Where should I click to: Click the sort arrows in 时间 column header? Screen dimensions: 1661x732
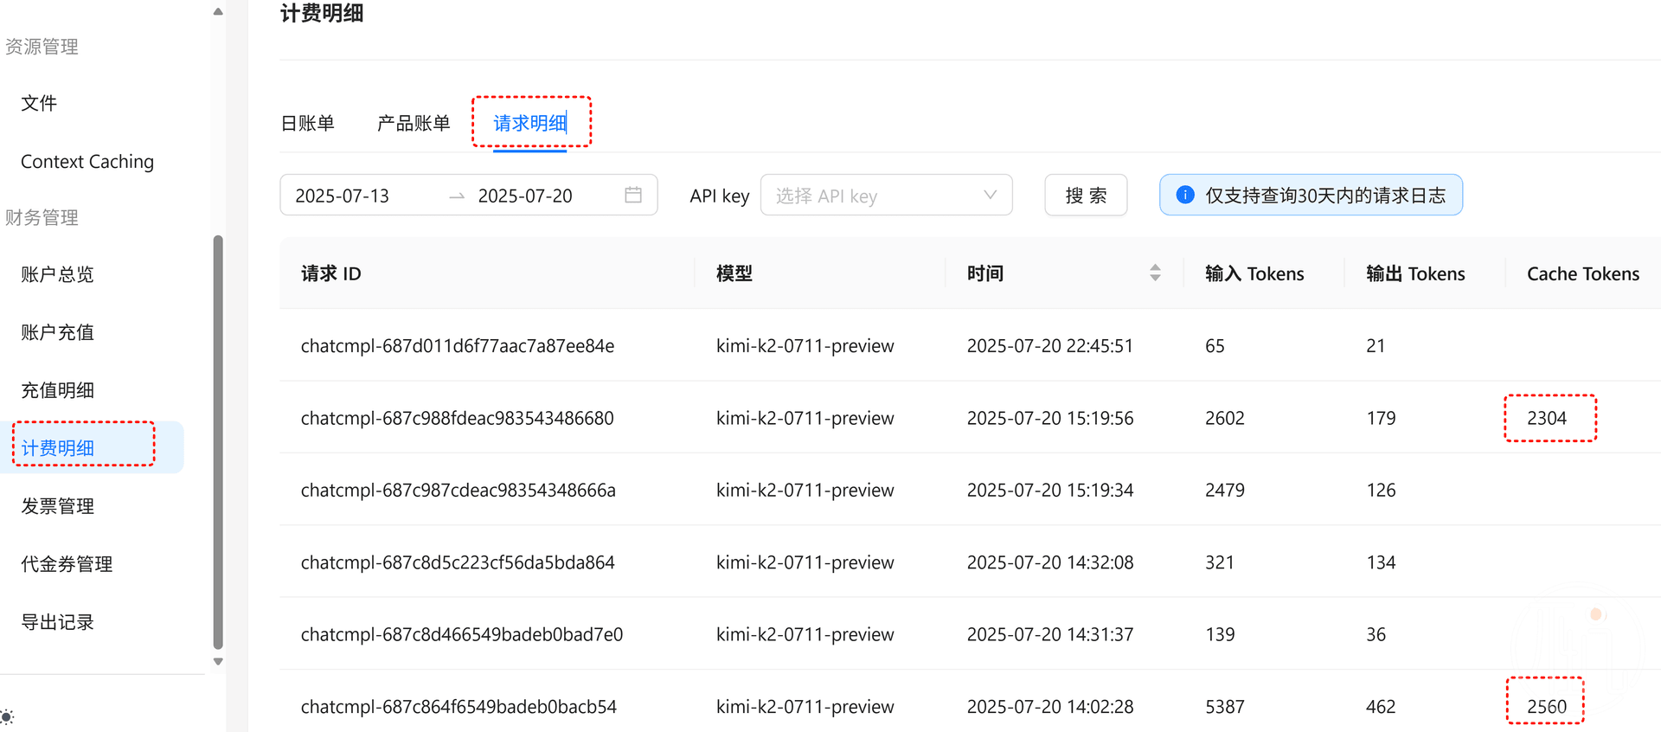(1155, 273)
